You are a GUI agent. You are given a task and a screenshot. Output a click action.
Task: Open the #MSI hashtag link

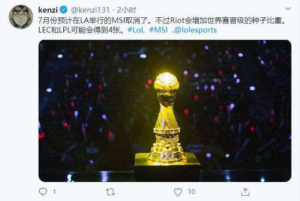tap(158, 30)
